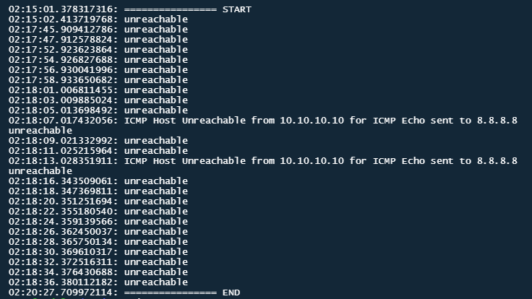The width and height of the screenshot is (532, 299).
Task: Click the first ICMP Host Unreachable message
Action: tap(321, 121)
